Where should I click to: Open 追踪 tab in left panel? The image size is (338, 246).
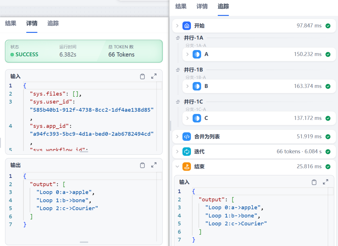[x=53, y=23]
